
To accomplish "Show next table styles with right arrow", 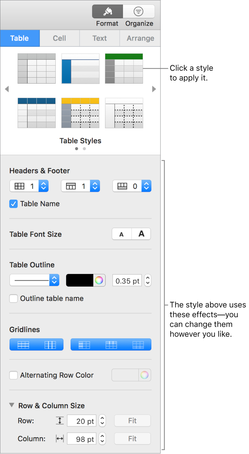I will point(154,89).
